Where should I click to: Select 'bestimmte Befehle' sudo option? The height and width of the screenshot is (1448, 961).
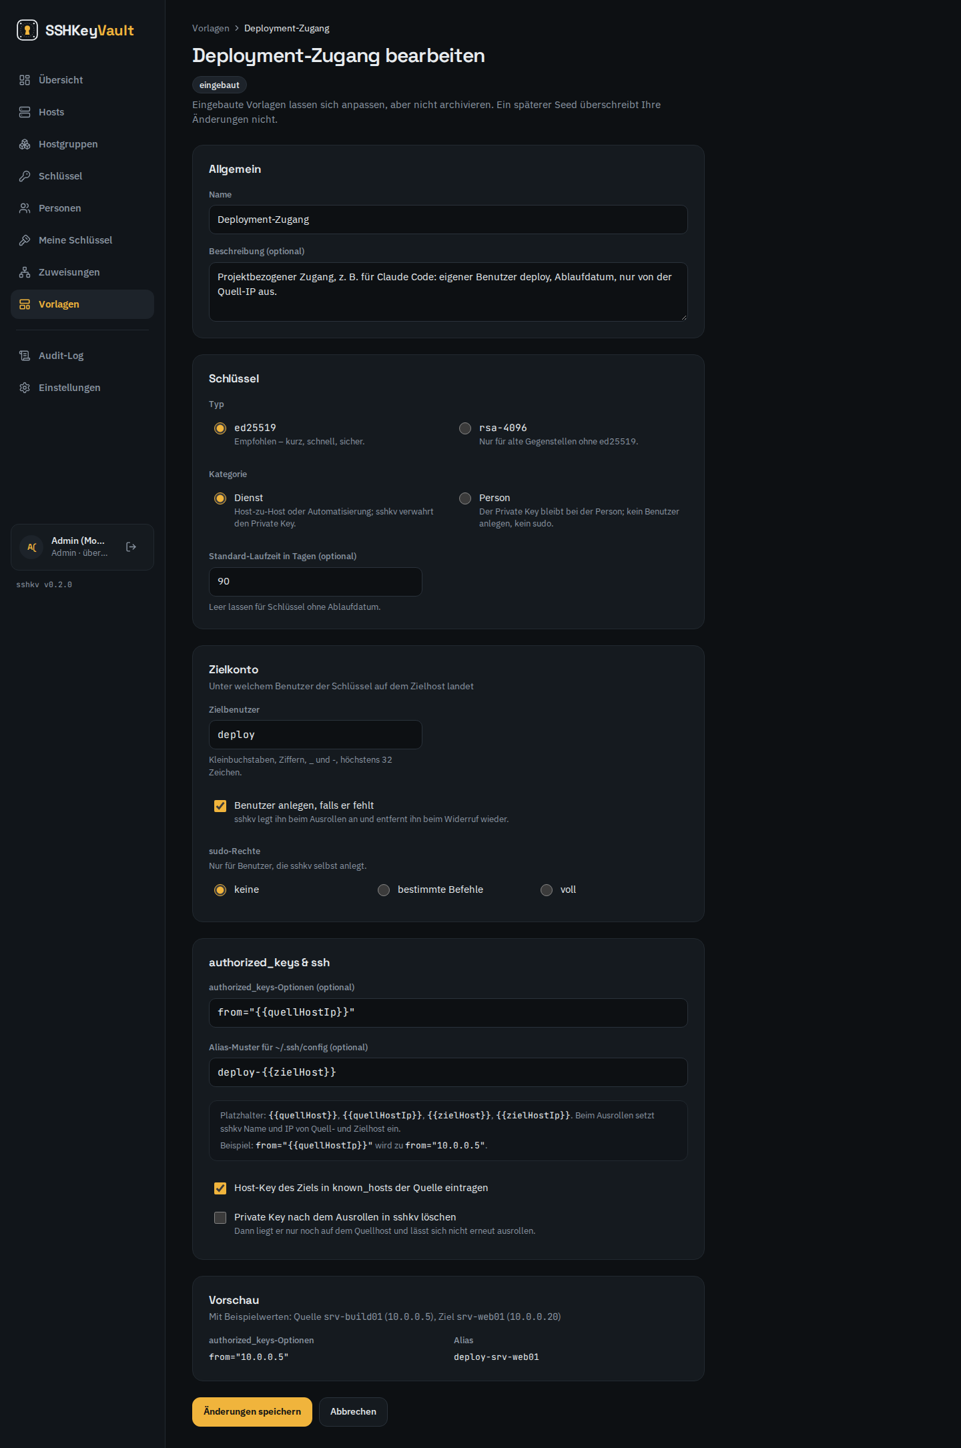pyautogui.click(x=384, y=890)
